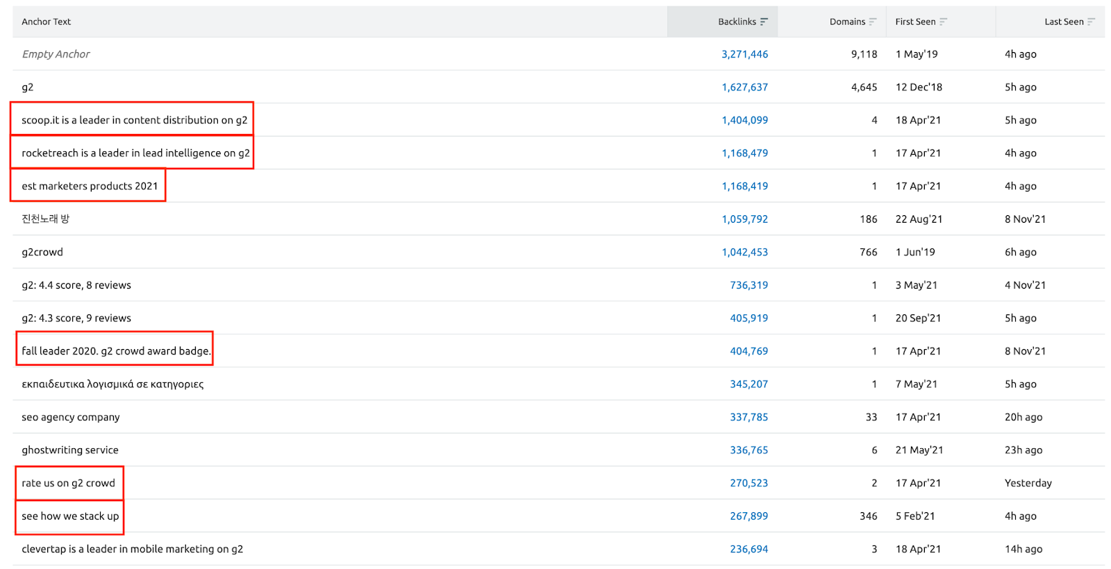Screen dimensions: 1111x569
Task: Click the 33 domains value
Action: 871,417
